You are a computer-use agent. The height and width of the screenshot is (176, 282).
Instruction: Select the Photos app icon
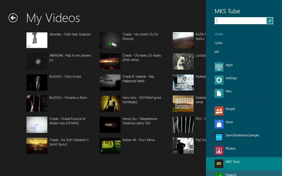219,150
